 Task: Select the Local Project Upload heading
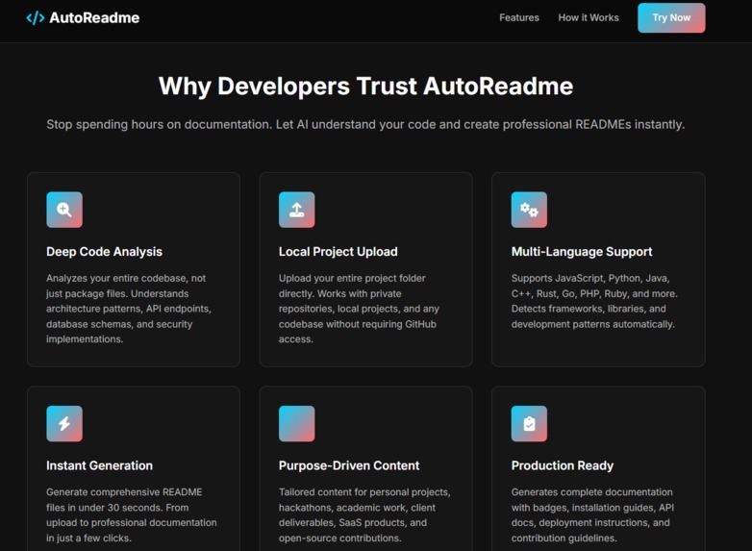[x=338, y=252]
